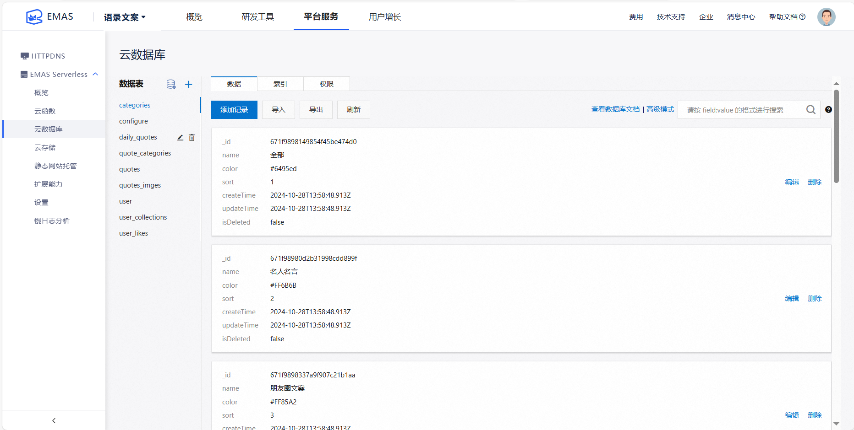
Task: Select the configure table
Action: pos(133,121)
